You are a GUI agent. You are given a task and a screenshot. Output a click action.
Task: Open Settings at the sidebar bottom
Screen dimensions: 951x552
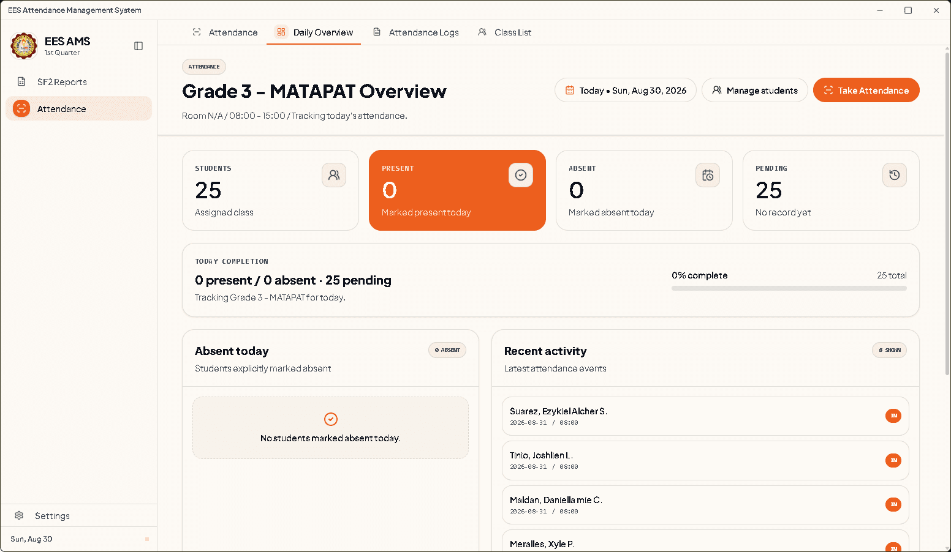78,516
